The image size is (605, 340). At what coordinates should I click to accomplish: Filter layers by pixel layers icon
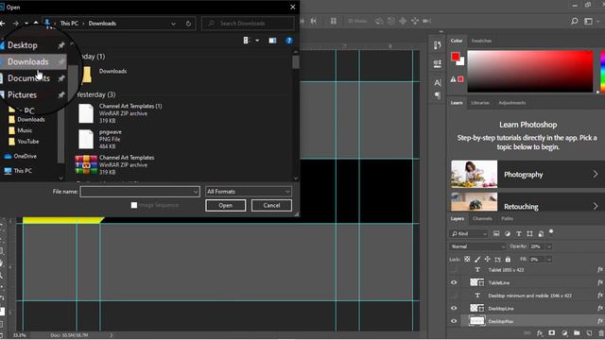[496, 233]
